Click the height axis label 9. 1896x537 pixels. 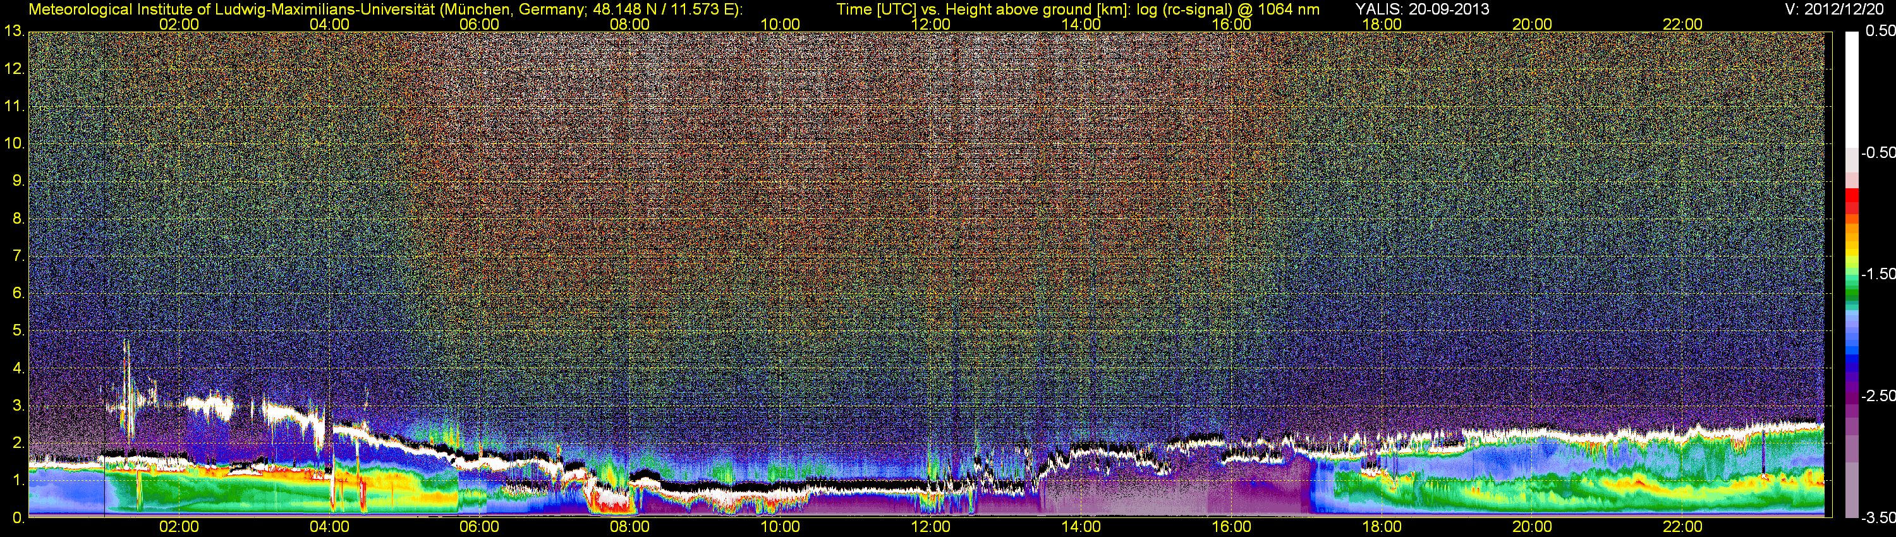(18, 181)
